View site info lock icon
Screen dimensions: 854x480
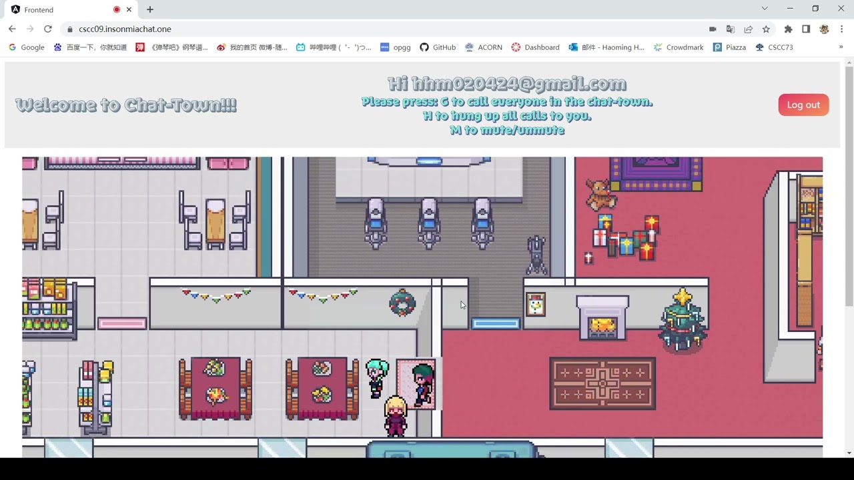(69, 29)
